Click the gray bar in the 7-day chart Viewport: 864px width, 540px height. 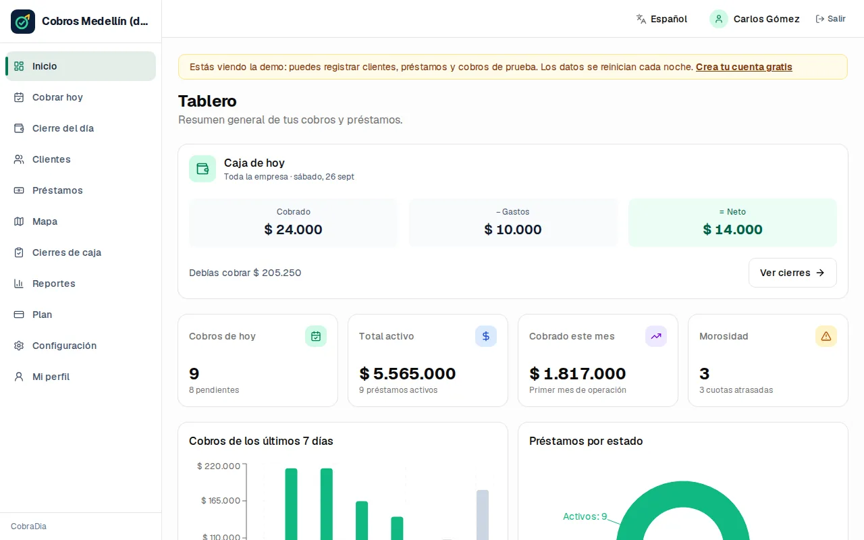(x=483, y=514)
